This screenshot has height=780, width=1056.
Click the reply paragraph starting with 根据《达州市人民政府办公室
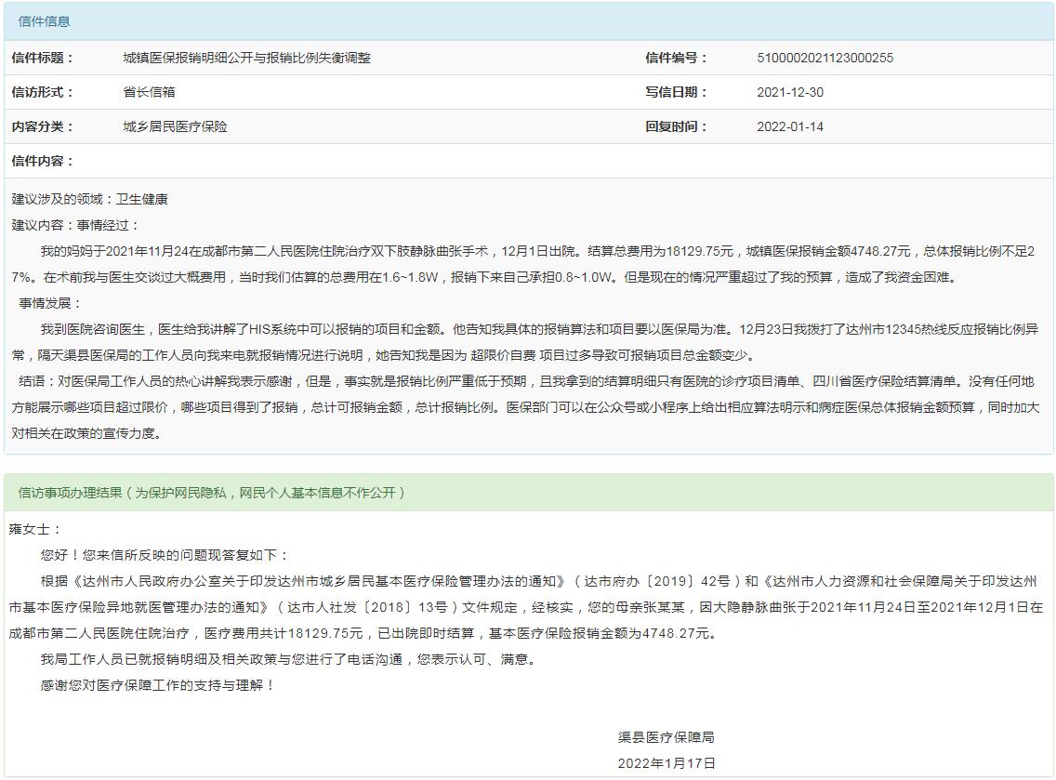(x=525, y=608)
